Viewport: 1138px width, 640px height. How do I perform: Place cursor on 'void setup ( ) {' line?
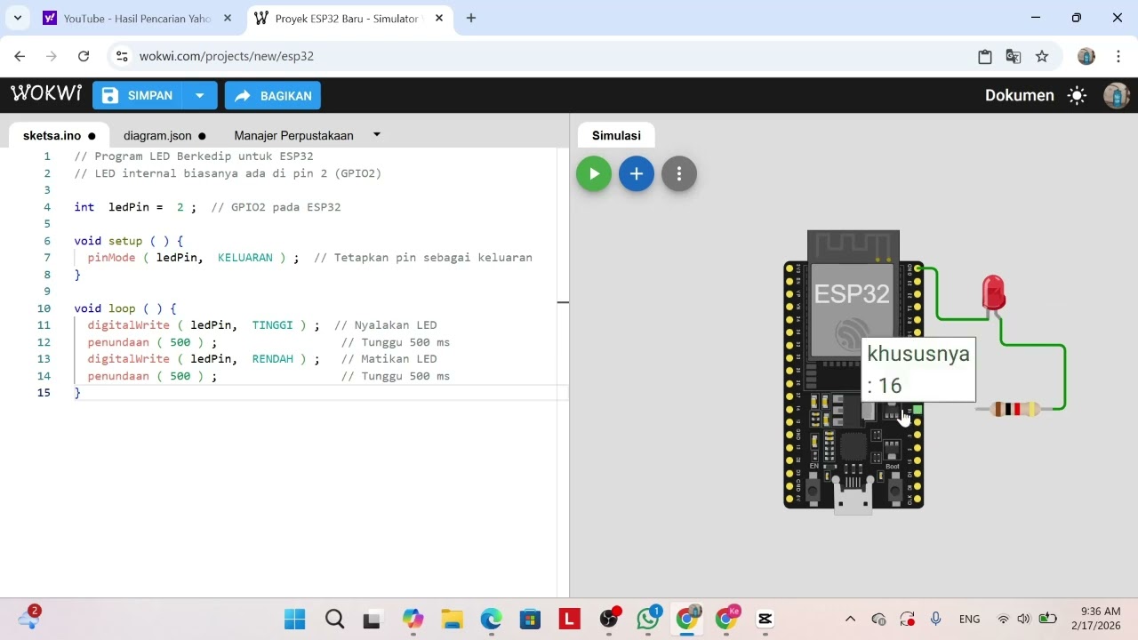pos(129,241)
